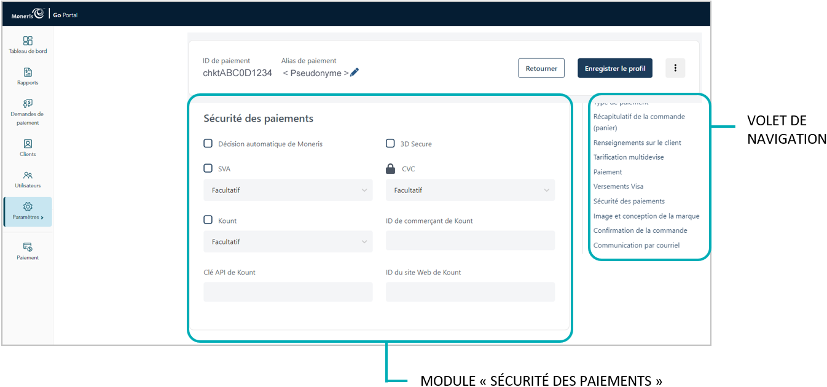The image size is (827, 387).
Task: Go to Paiement navigation link
Action: click(x=608, y=172)
